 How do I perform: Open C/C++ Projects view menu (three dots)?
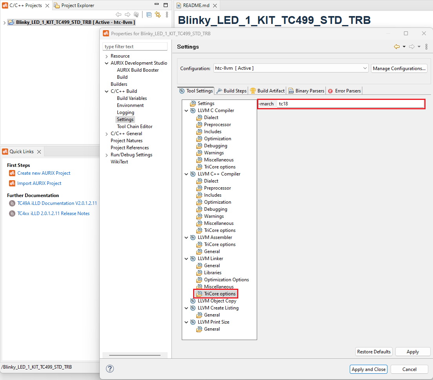point(167,14)
